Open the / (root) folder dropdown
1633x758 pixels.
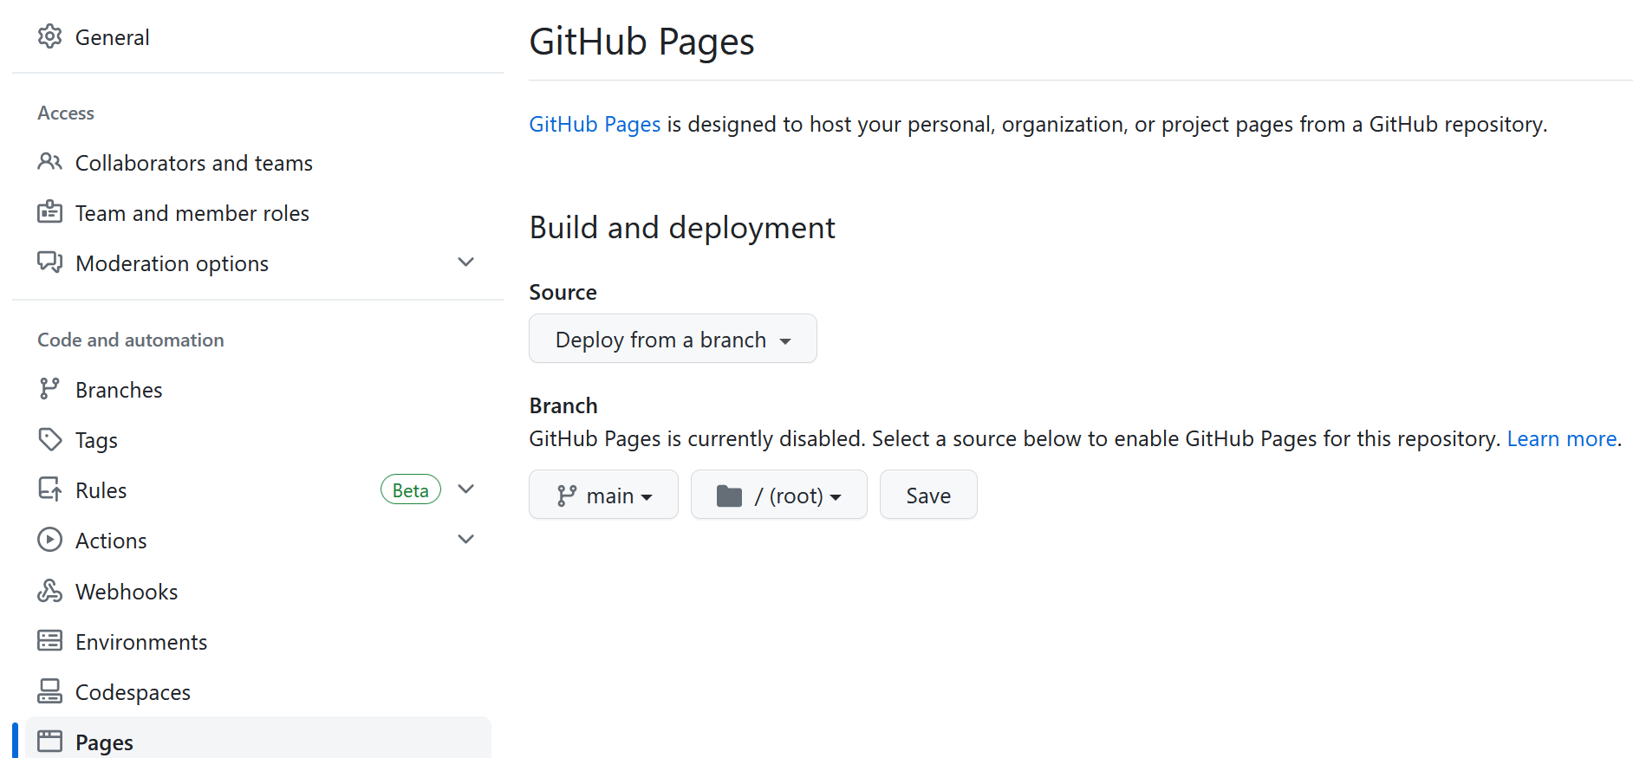point(778,495)
